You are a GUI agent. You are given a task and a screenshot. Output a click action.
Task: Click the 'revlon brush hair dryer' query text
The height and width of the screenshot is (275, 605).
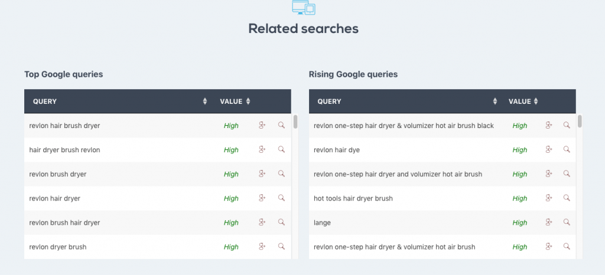[64, 222]
